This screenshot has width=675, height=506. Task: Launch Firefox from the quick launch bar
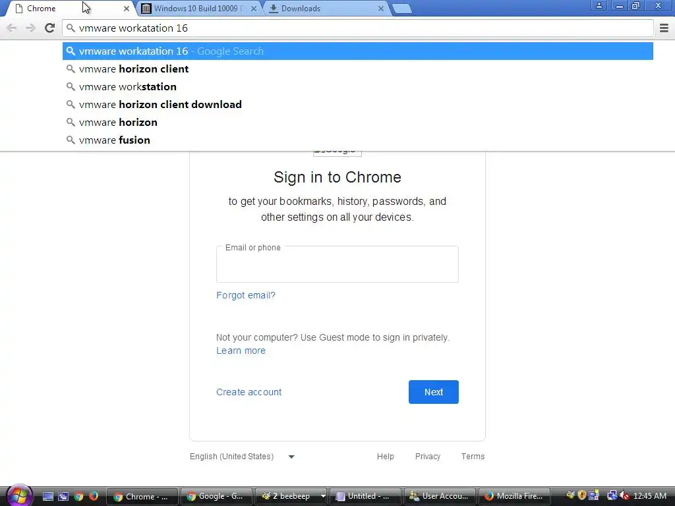click(94, 496)
